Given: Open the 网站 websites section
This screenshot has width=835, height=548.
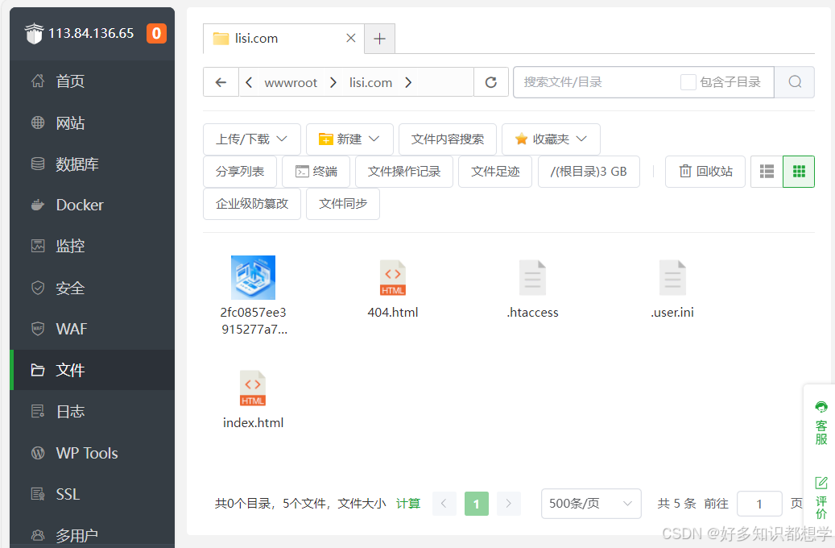Looking at the screenshot, I should pyautogui.click(x=92, y=122).
